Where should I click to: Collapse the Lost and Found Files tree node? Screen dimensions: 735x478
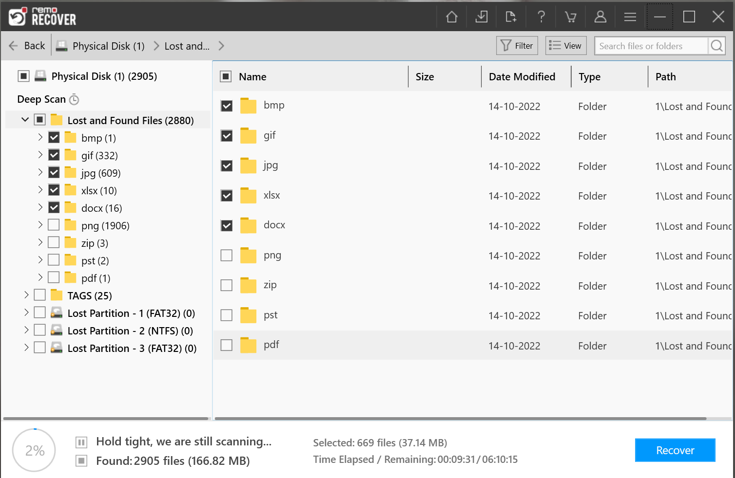coord(25,119)
